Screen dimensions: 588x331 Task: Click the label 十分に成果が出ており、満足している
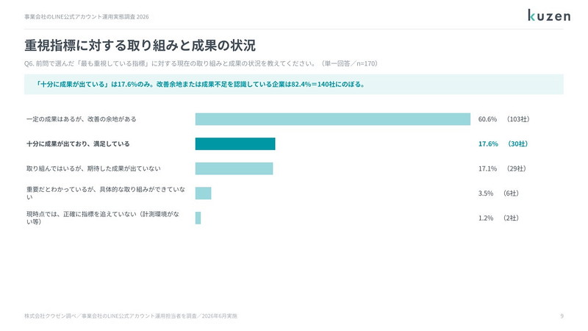78,143
